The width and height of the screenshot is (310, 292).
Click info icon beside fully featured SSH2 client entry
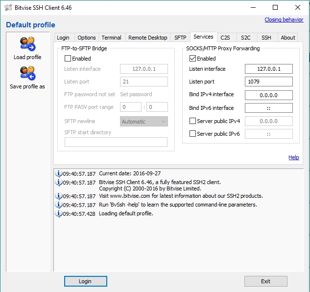pyautogui.click(x=58, y=182)
